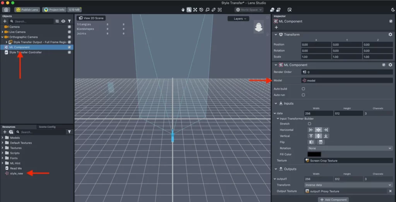Image resolution: width=396 pixels, height=202 pixels.
Task: Enable the Stretch checkbox
Action: coord(309,124)
